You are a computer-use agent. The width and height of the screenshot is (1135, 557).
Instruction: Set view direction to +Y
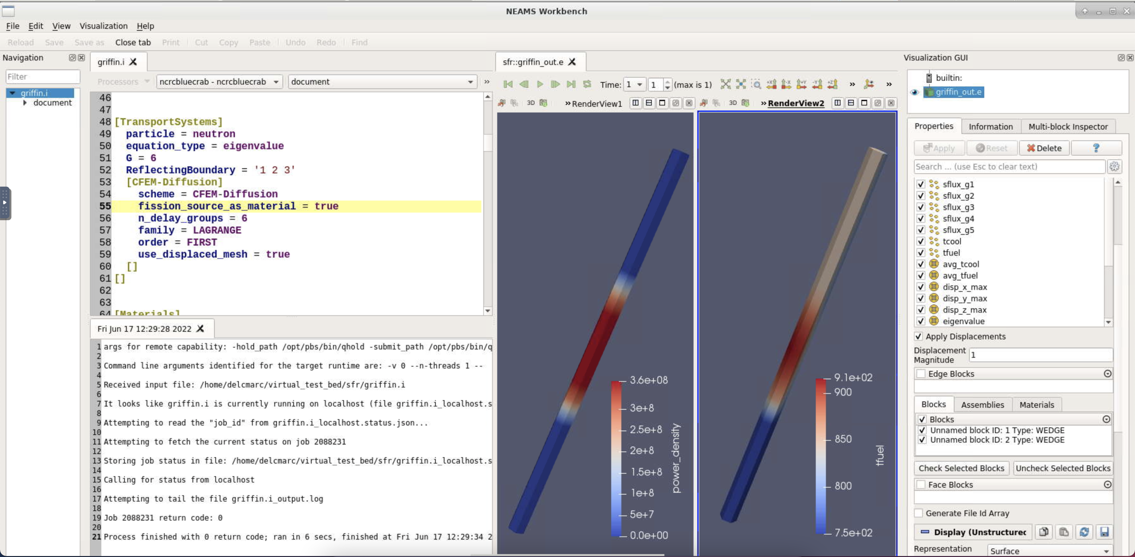(x=802, y=84)
